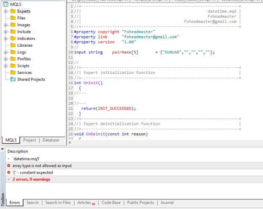The width and height of the screenshot is (263, 209).
Task: Open the Code Base toolbox tab
Action: [111, 203]
